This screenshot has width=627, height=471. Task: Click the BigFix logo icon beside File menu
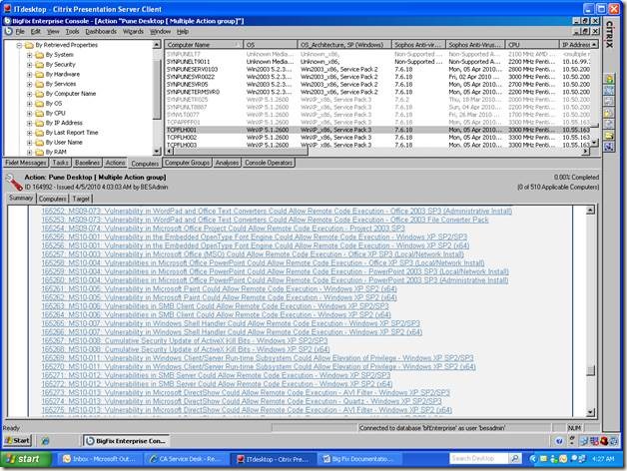tap(8, 31)
